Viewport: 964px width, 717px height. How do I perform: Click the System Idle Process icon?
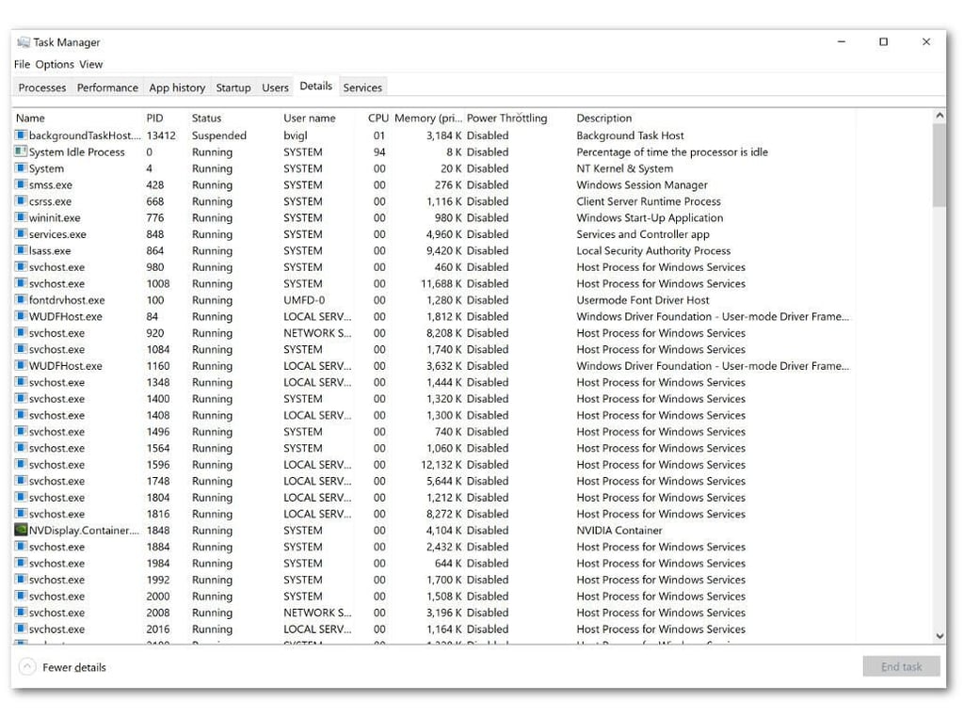pos(21,151)
